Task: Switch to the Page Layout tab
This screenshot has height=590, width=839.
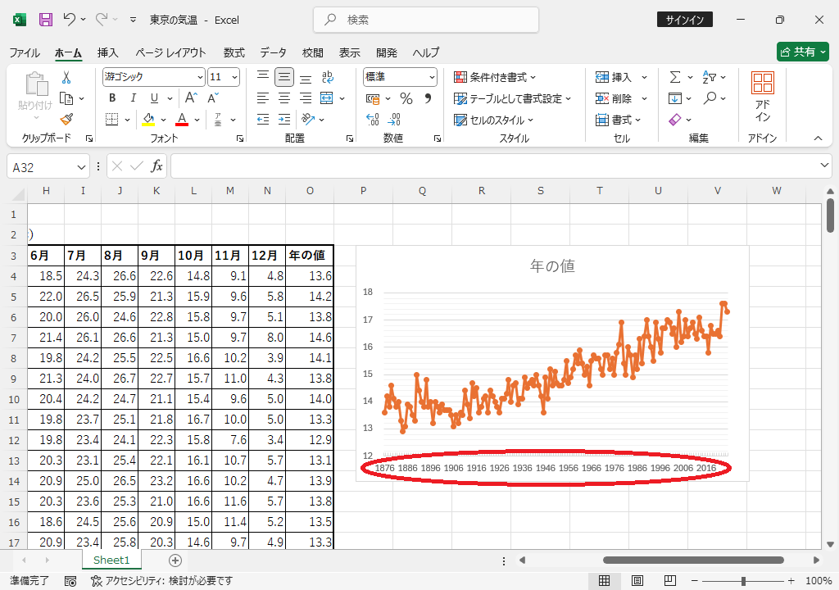Action: coord(170,52)
